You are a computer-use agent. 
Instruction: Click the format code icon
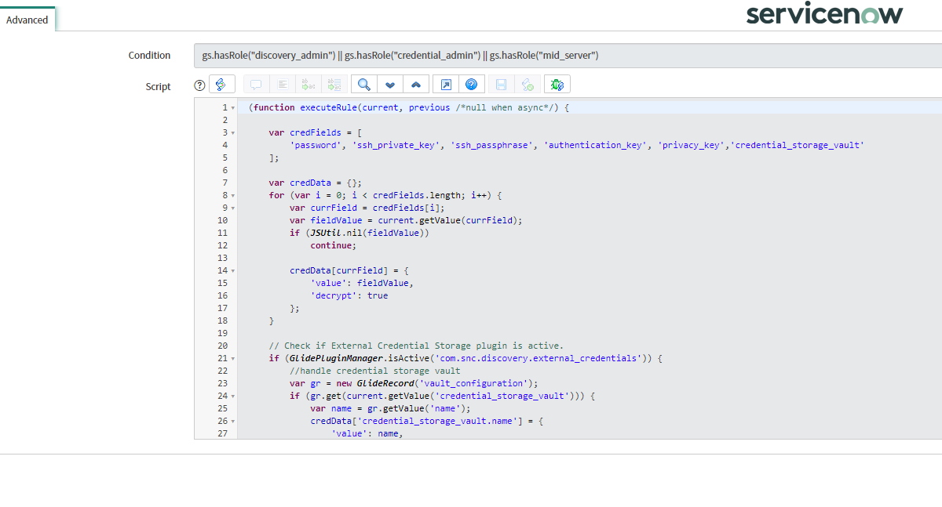coord(283,85)
